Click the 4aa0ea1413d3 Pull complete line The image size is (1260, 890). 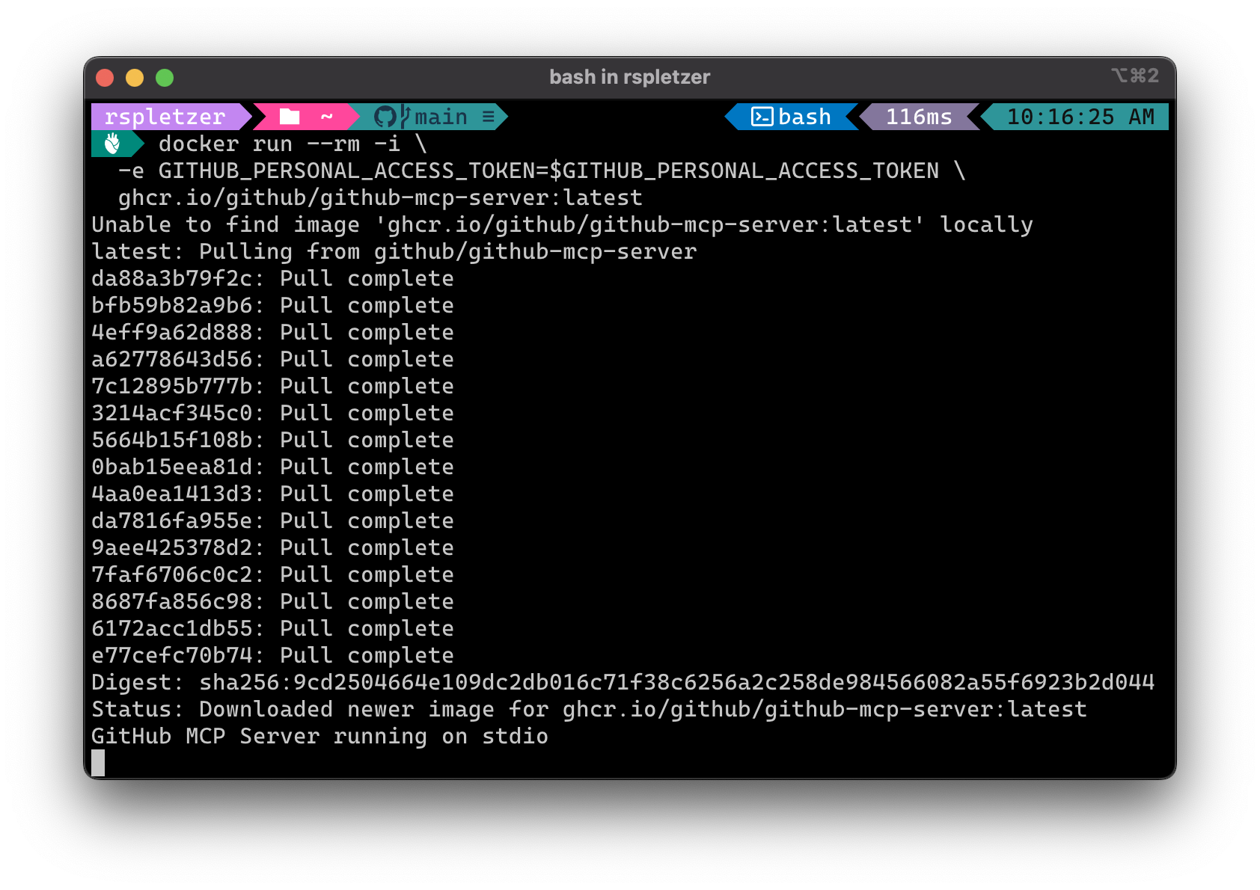272,494
